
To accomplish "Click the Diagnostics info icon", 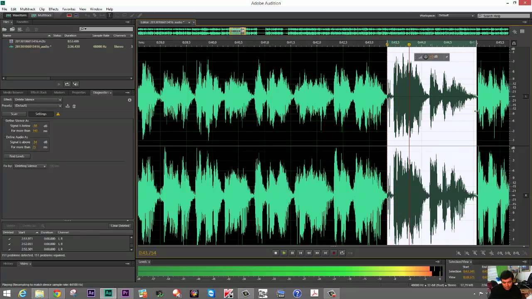I will [x=130, y=100].
